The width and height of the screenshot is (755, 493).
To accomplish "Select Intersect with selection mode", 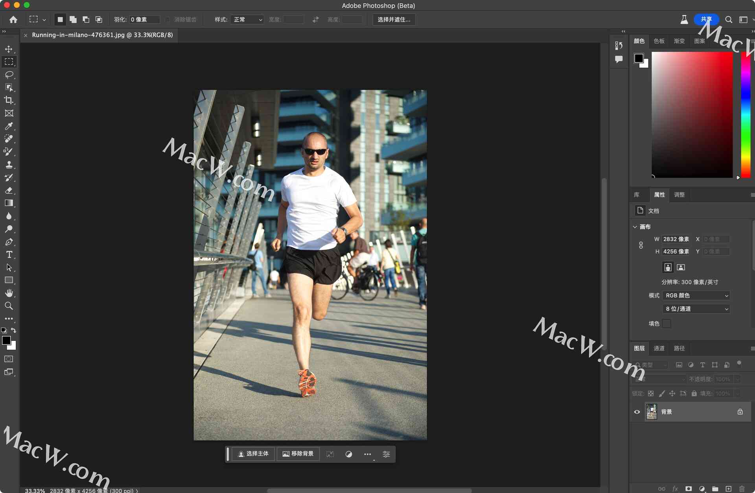I will (99, 20).
